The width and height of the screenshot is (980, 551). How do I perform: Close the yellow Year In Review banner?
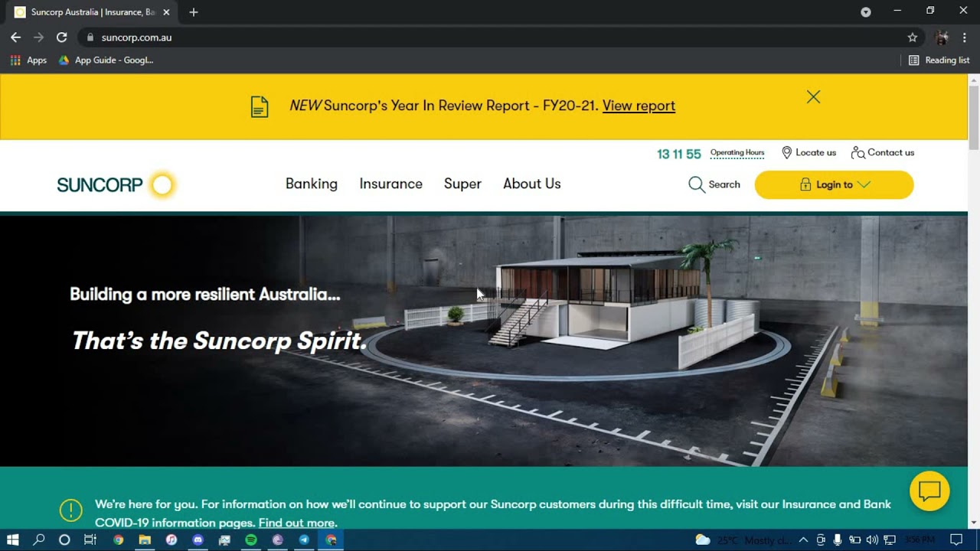coord(813,97)
